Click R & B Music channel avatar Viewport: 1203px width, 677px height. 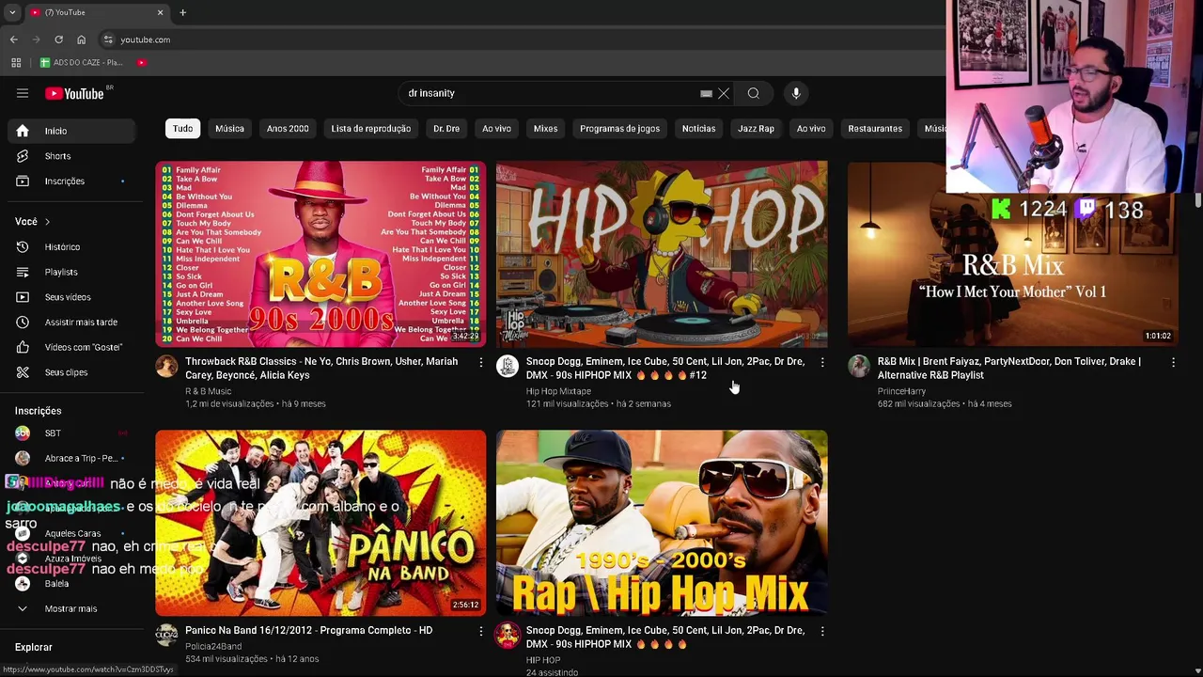tap(166, 366)
